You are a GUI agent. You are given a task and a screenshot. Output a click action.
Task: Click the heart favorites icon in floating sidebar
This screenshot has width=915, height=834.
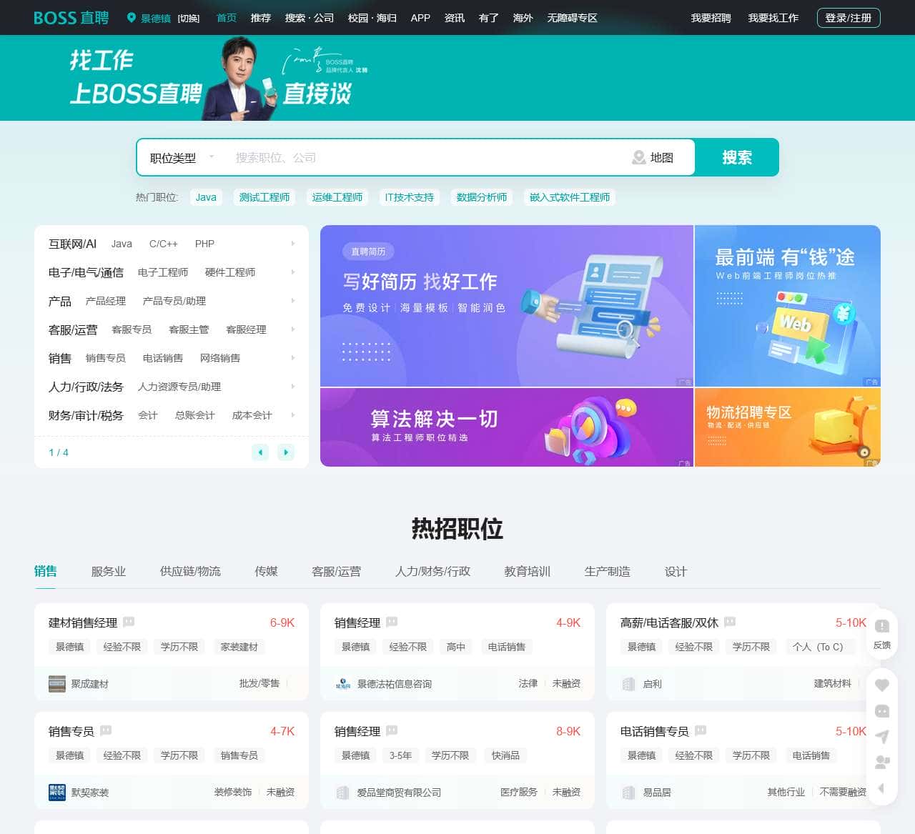(882, 684)
